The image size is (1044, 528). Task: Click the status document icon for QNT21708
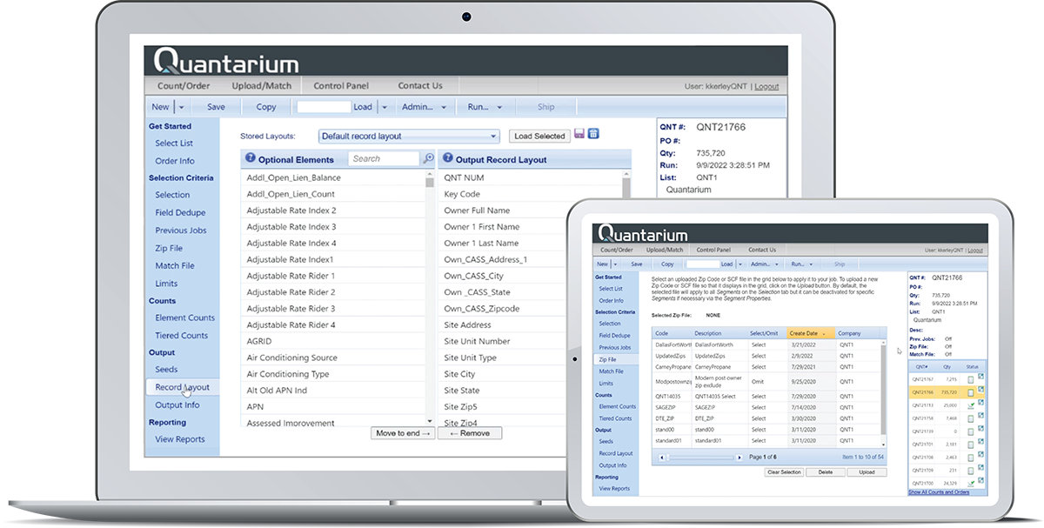pyautogui.click(x=971, y=458)
